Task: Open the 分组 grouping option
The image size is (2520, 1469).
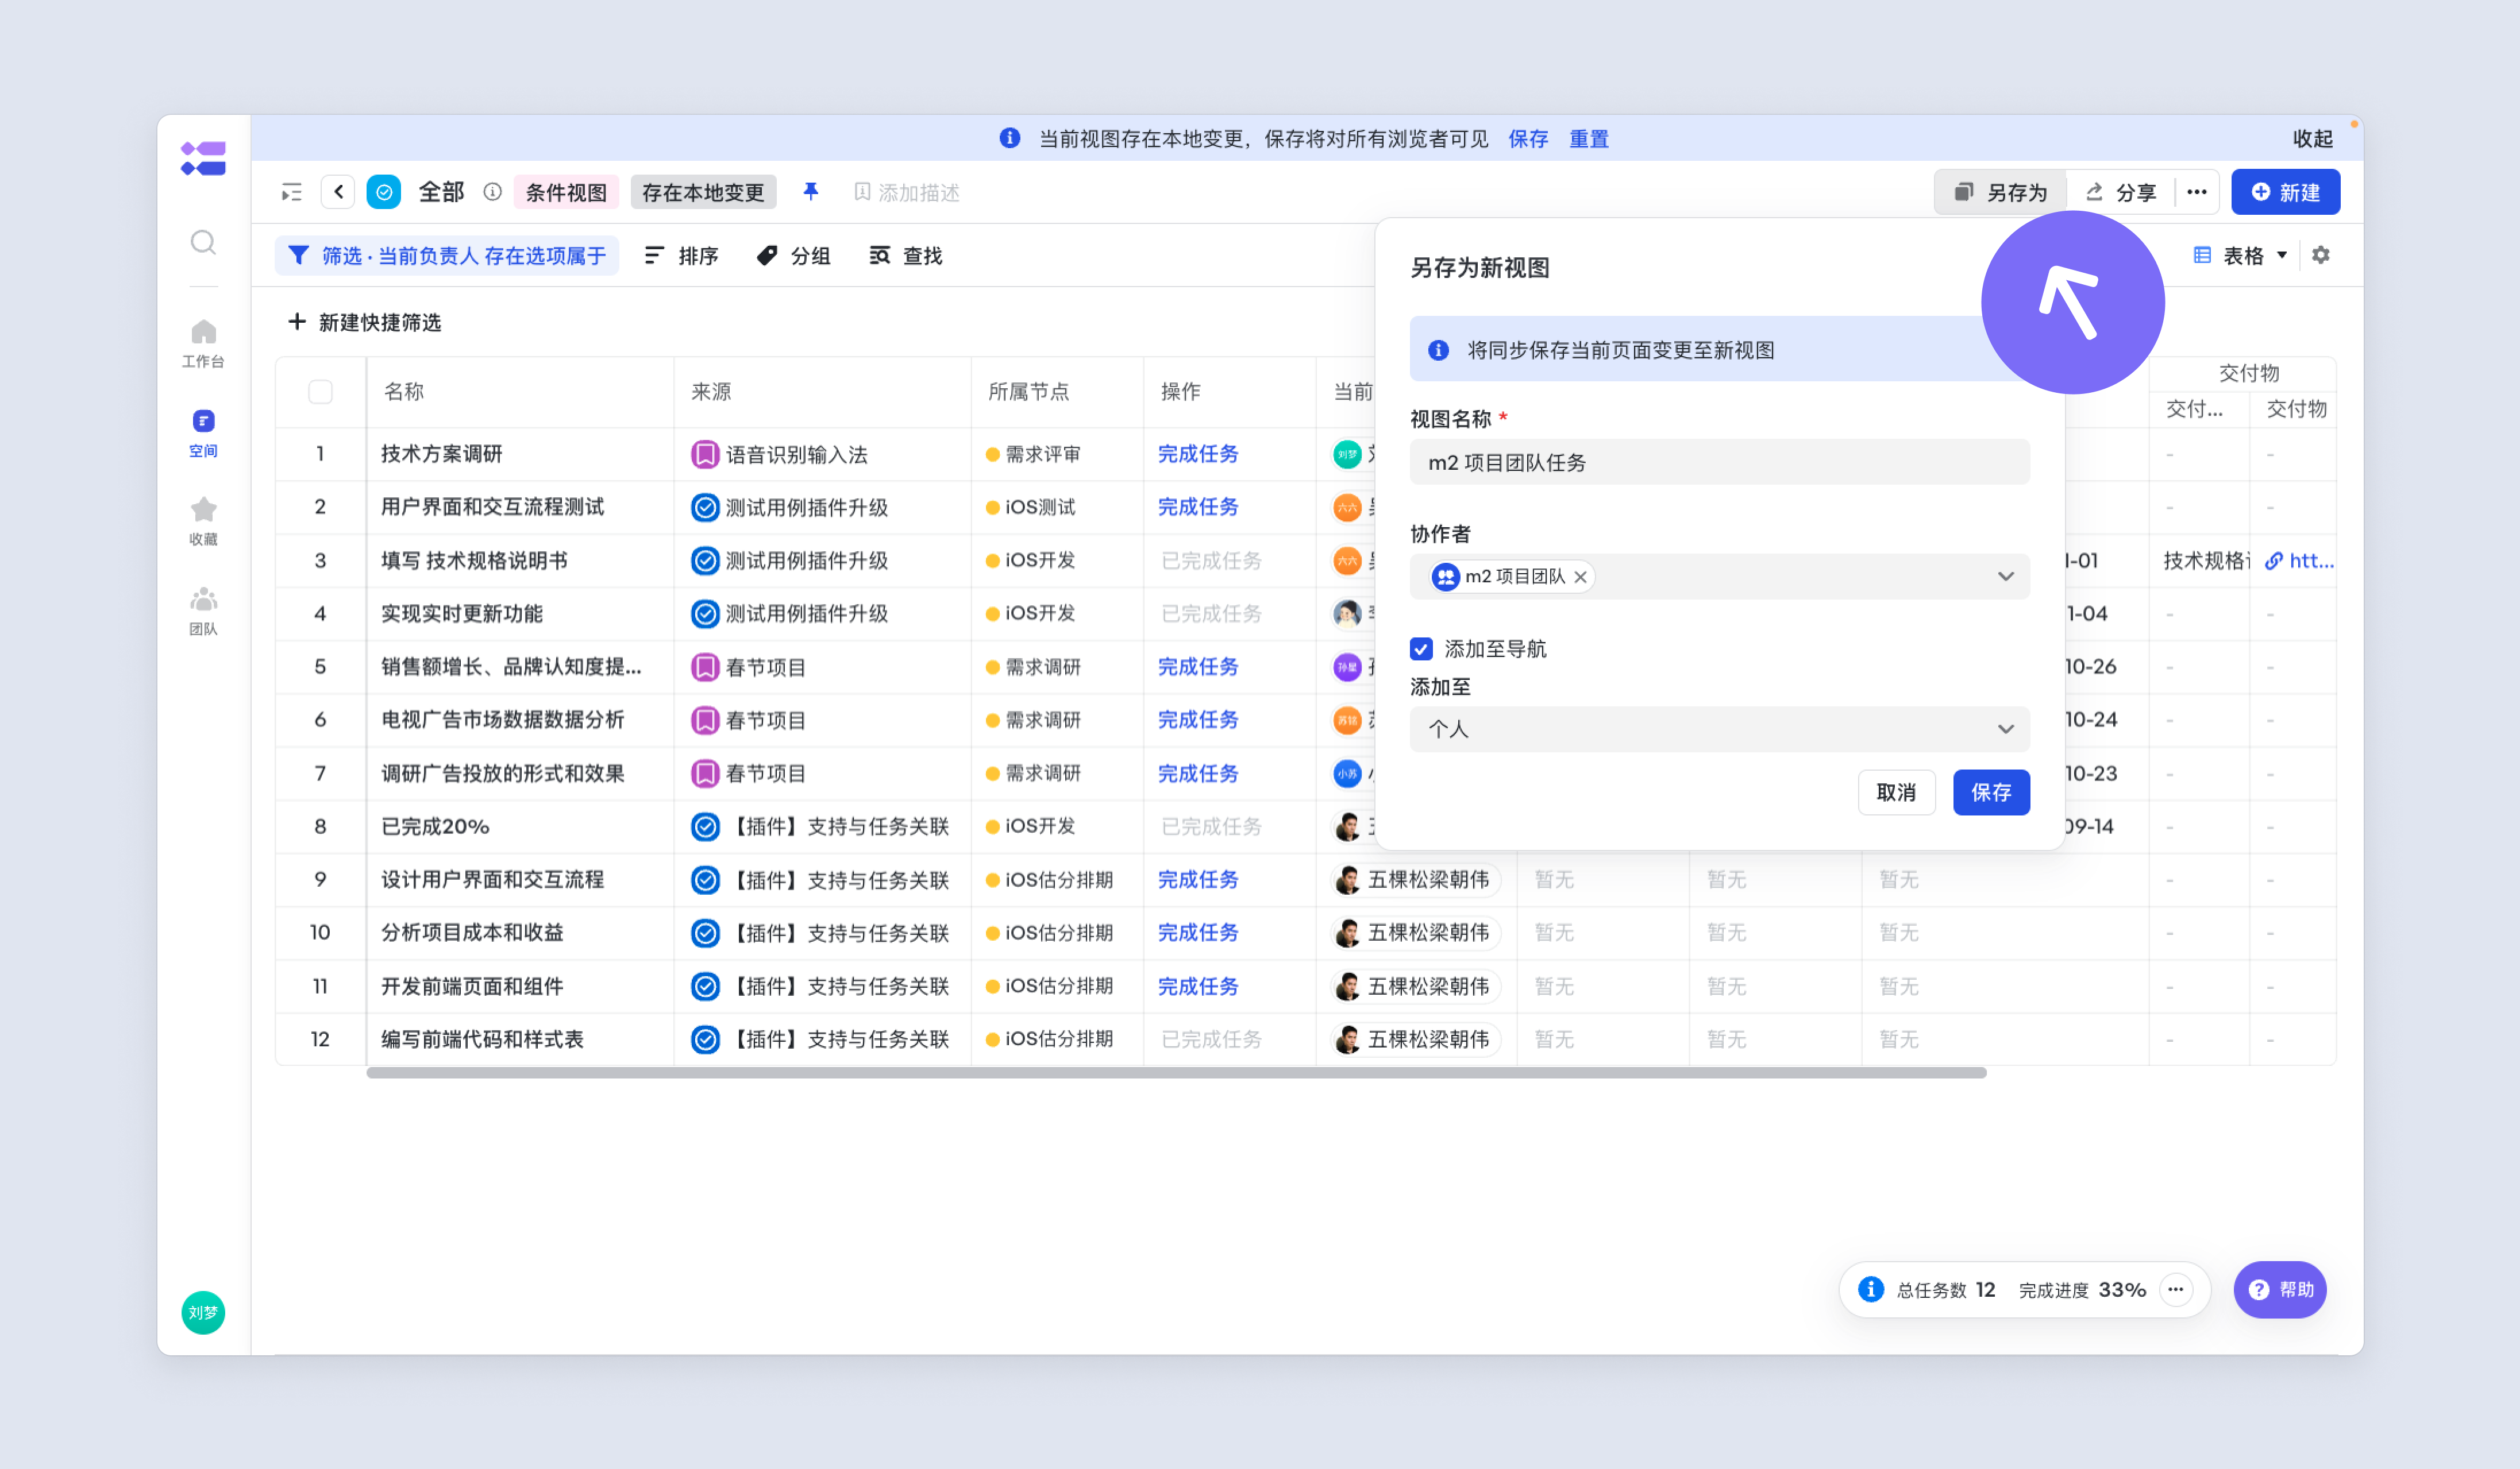Action: click(x=793, y=256)
